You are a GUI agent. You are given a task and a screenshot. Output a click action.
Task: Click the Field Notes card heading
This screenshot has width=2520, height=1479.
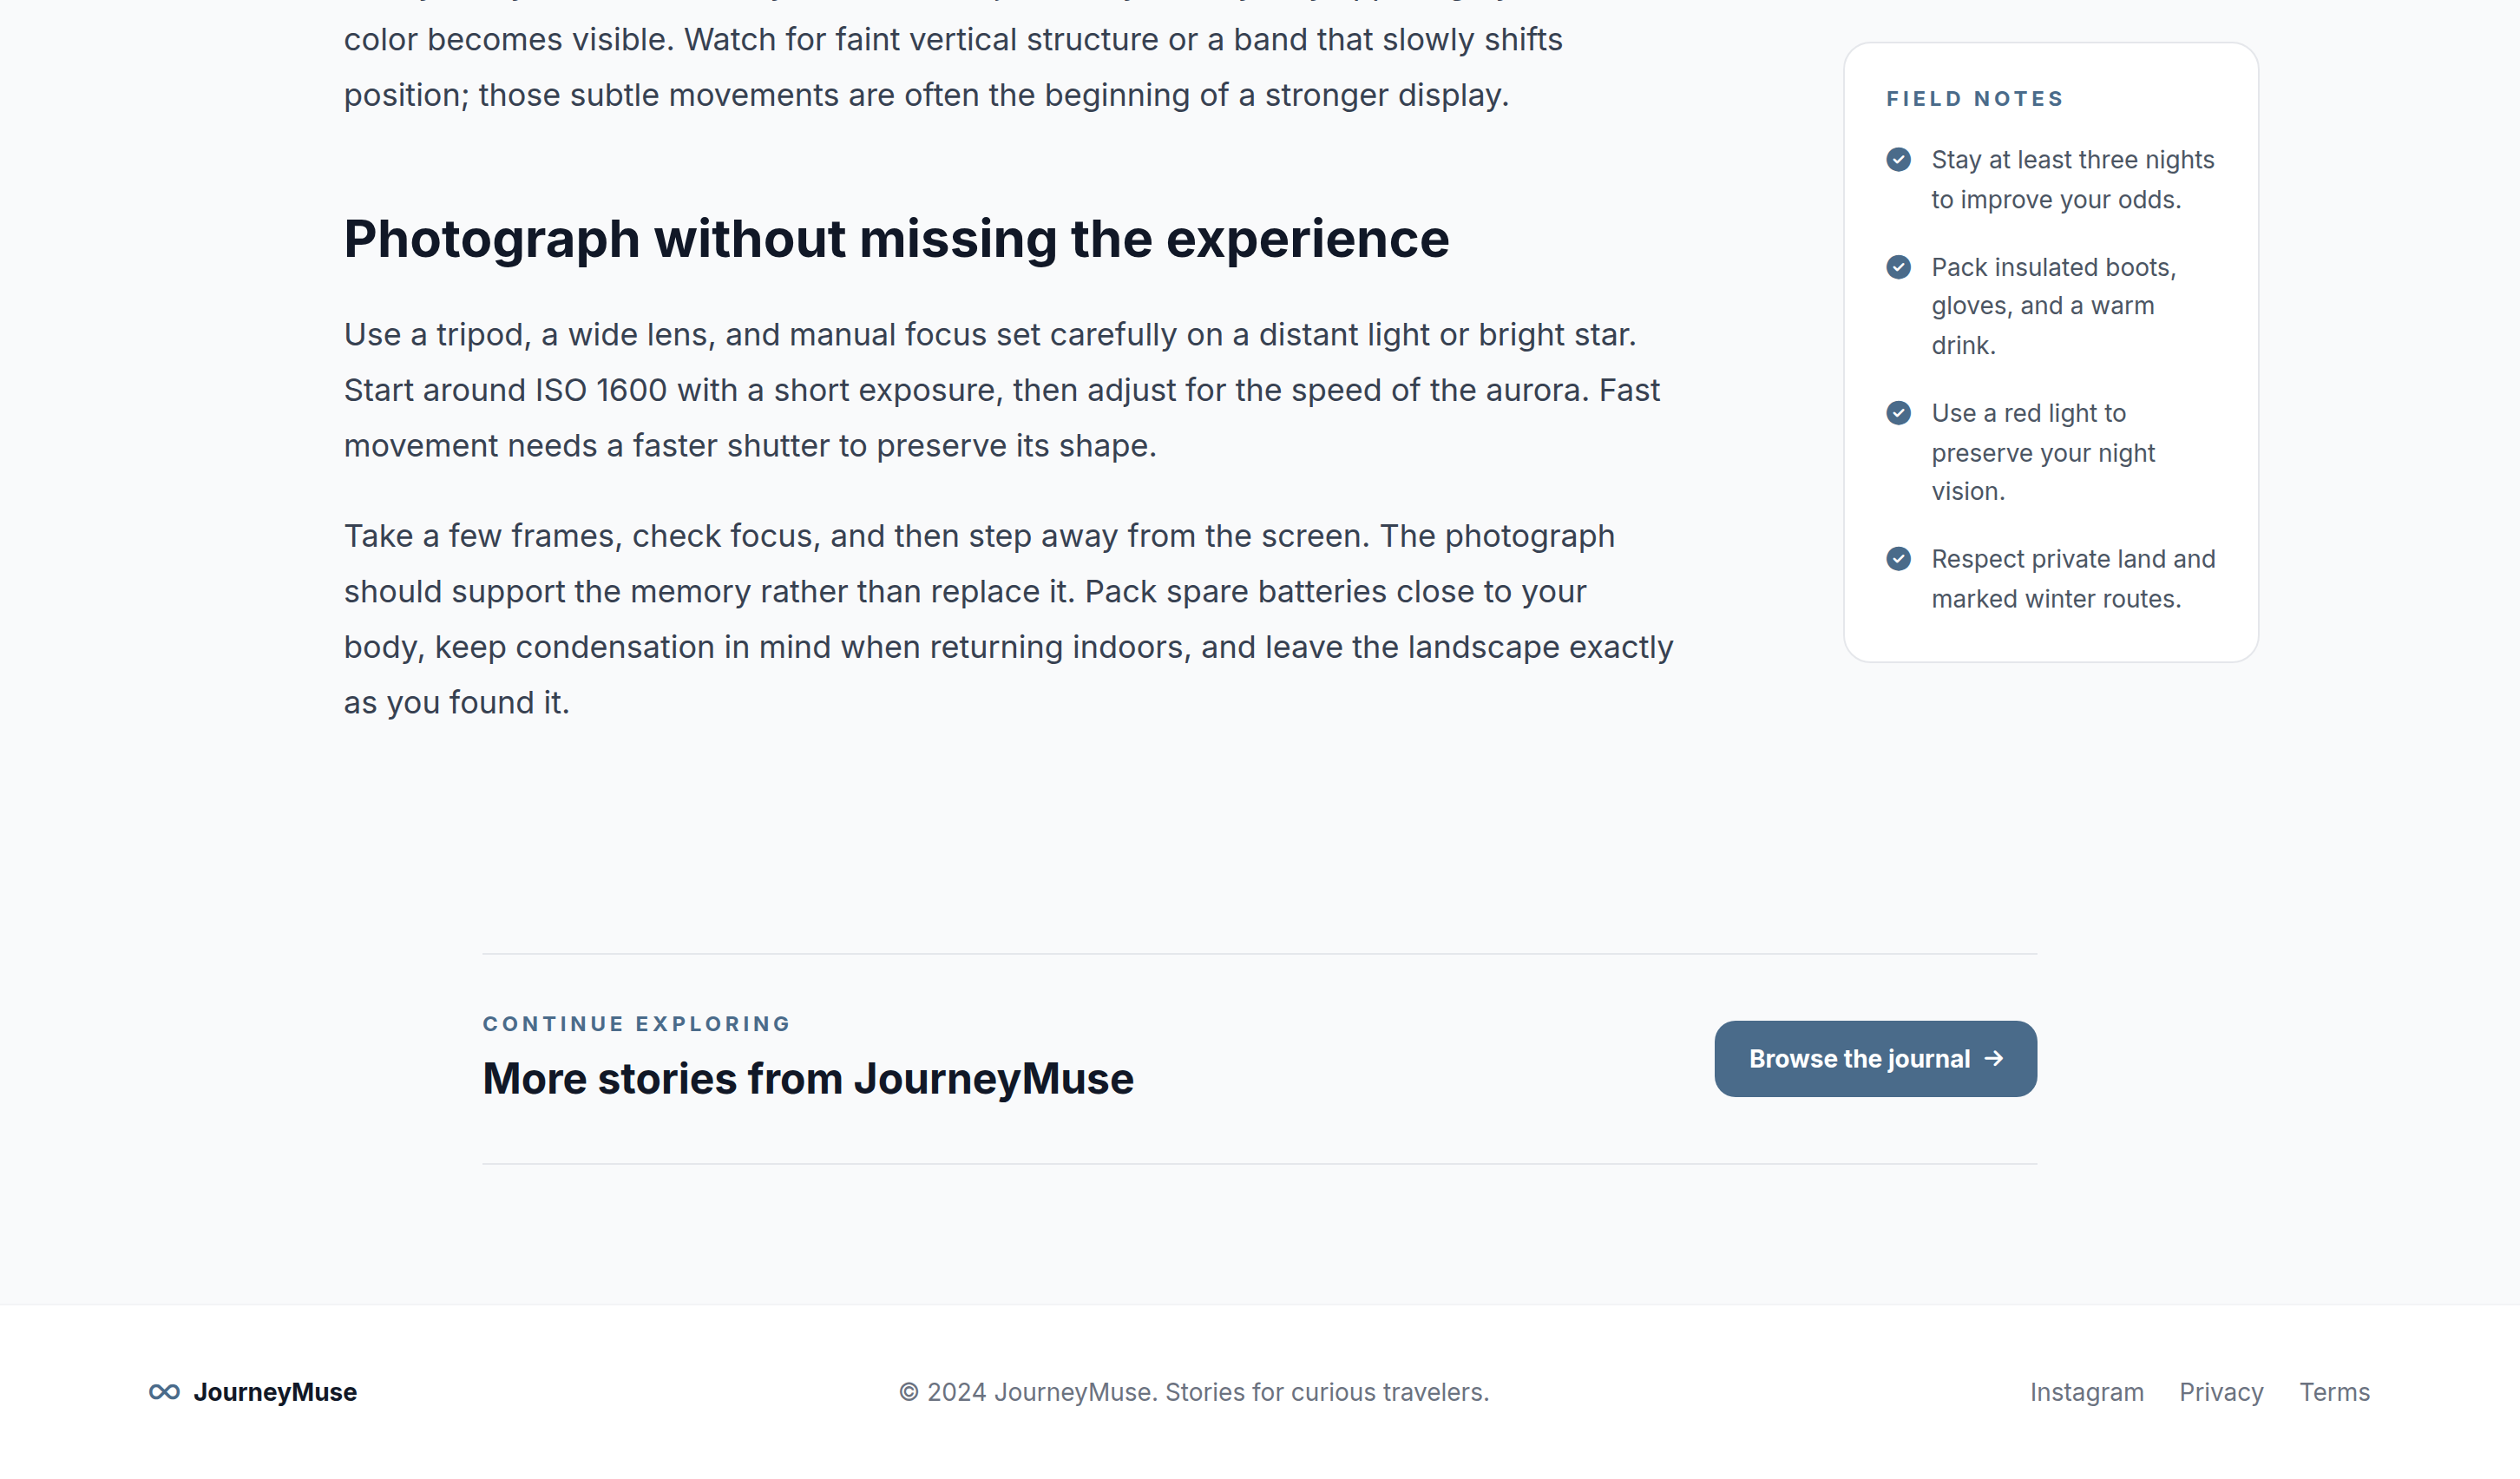coord(1975,99)
